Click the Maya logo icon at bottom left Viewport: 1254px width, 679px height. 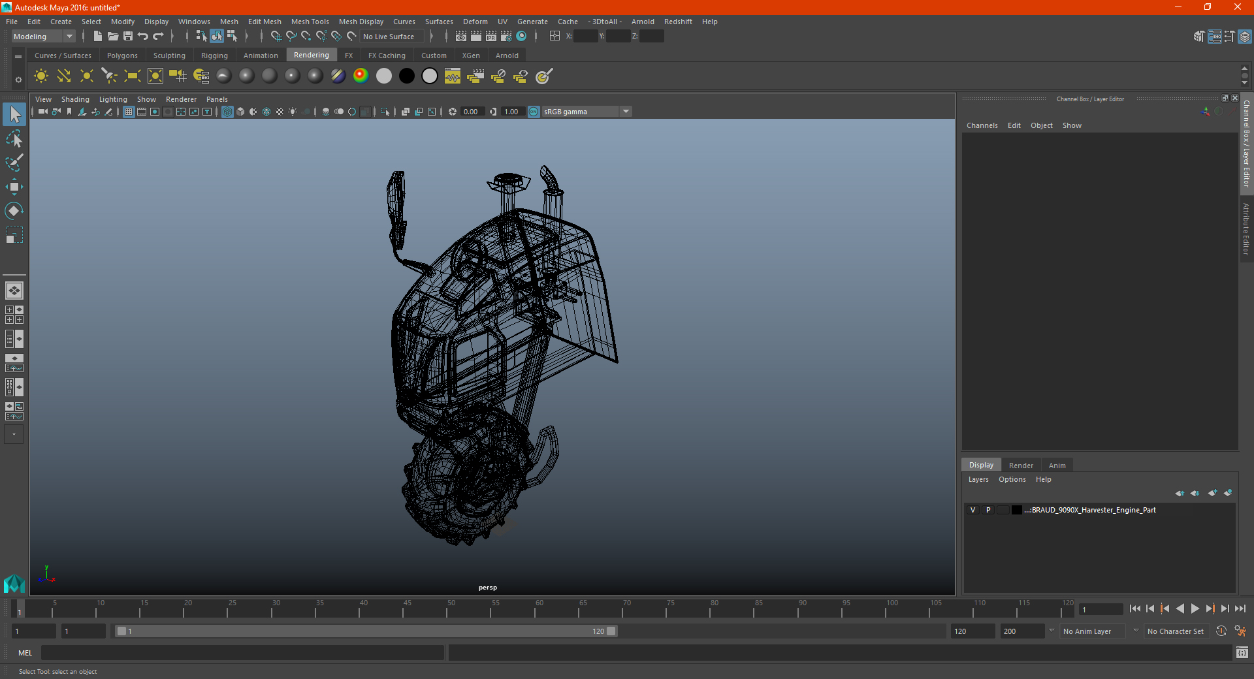(x=14, y=583)
